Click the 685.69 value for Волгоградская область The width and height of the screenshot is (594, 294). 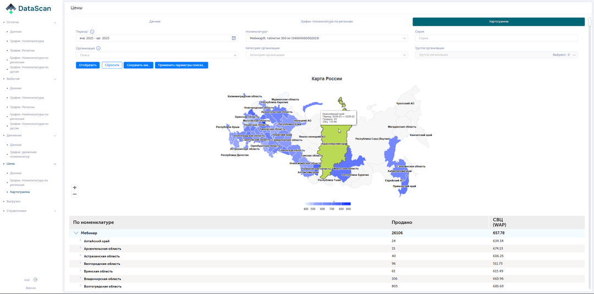(x=498, y=286)
